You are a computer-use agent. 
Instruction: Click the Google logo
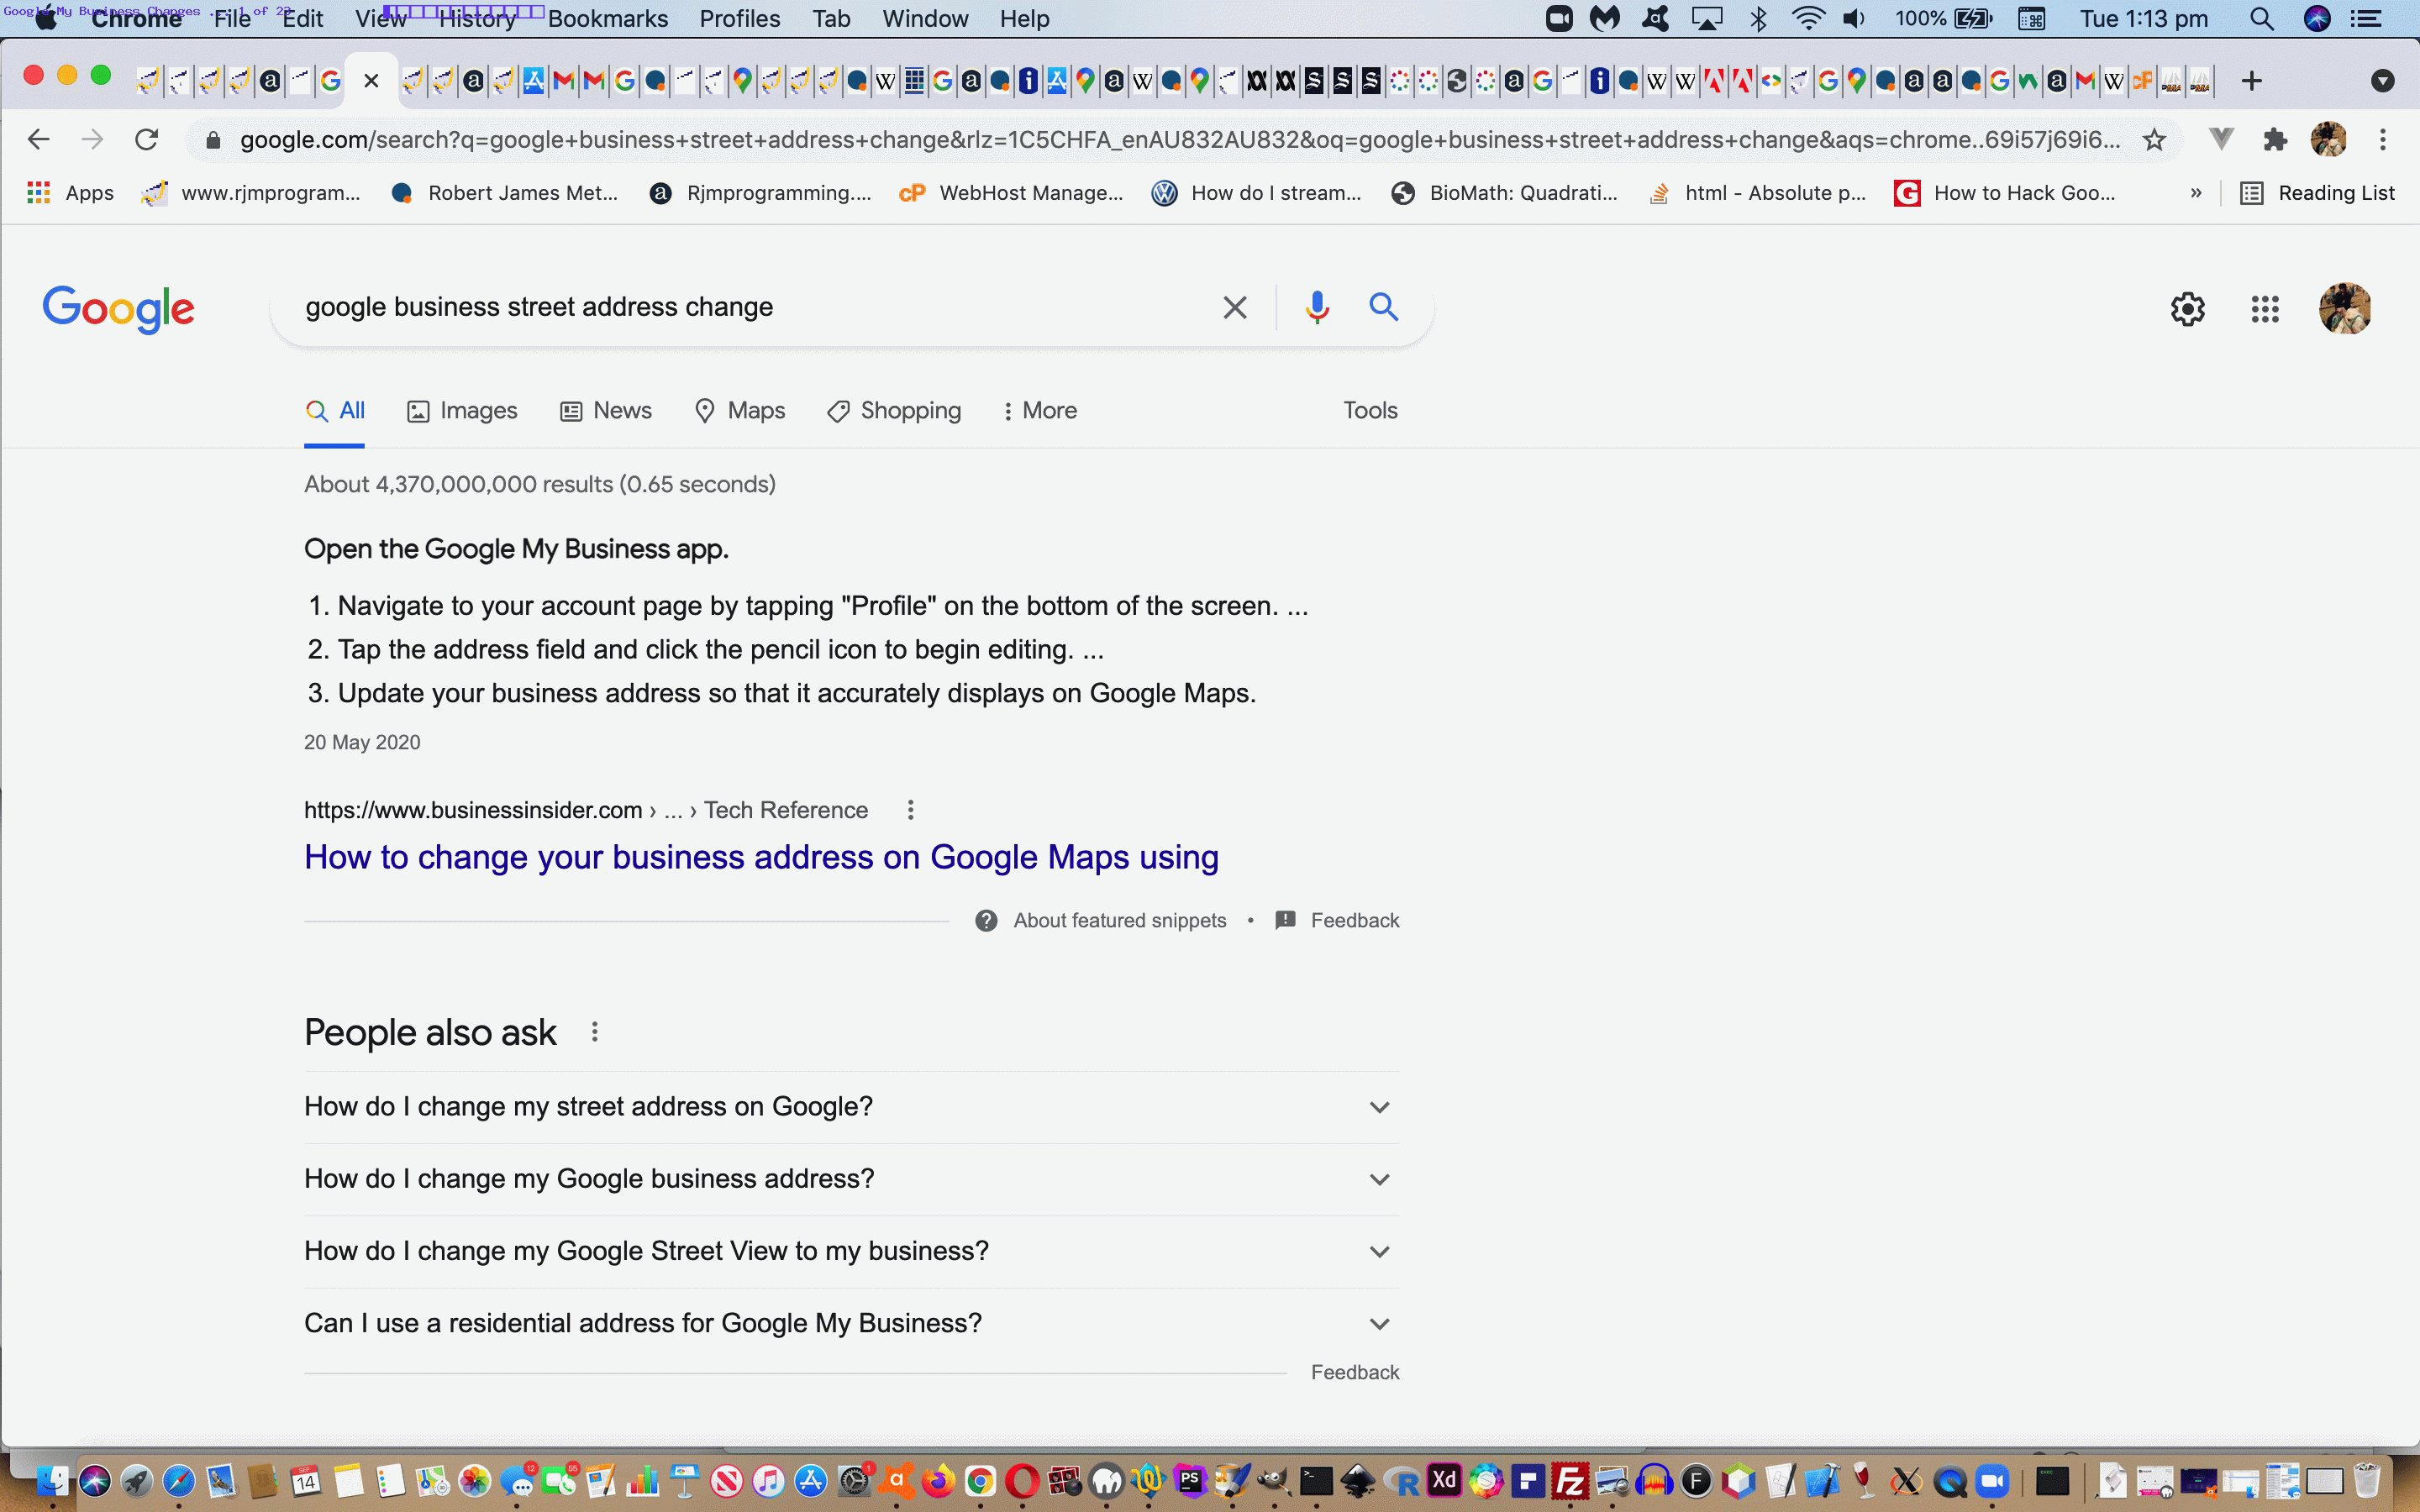pos(118,309)
